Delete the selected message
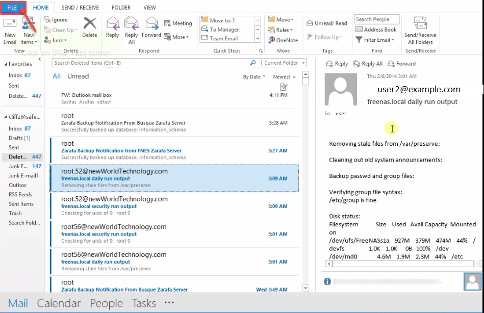Image resolution: width=484 pixels, height=313 pixels. point(90,28)
